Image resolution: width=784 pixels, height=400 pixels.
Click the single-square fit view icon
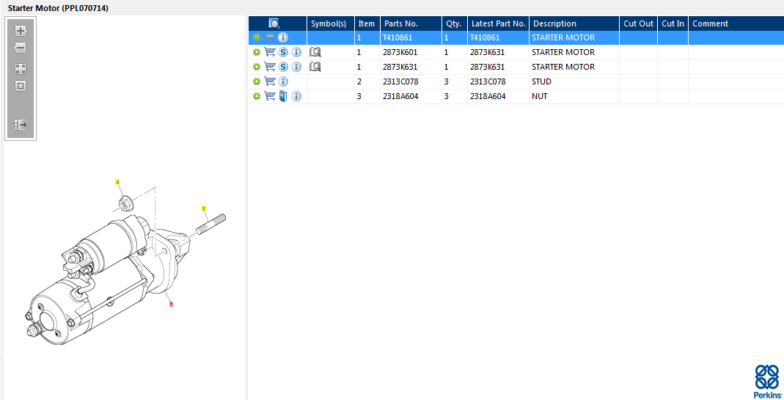coord(21,86)
